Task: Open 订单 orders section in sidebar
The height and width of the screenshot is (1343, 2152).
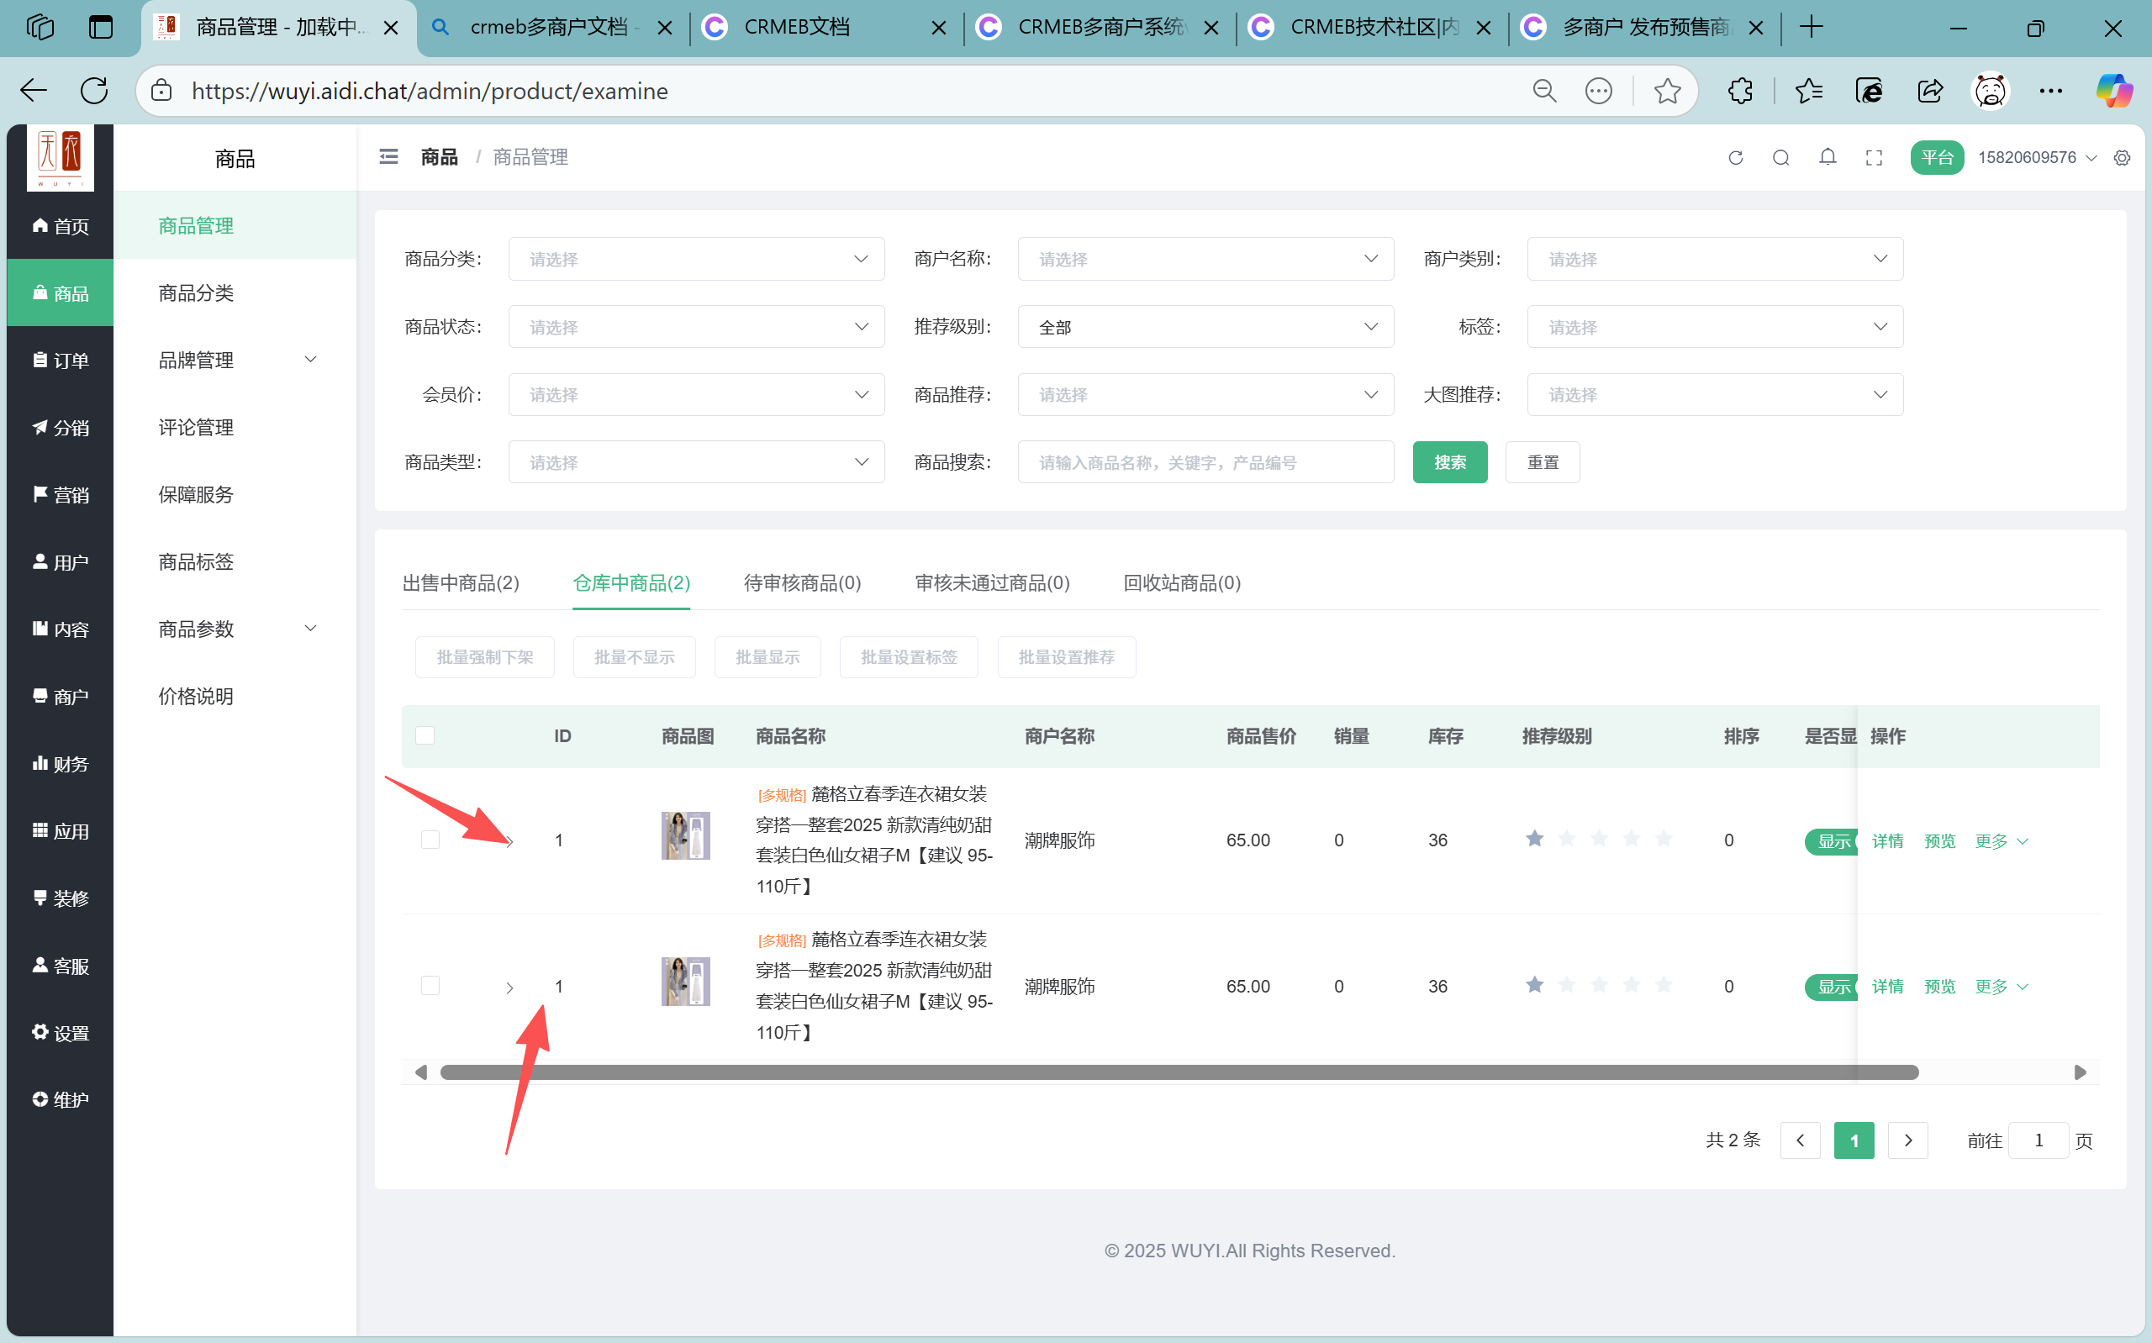Action: tap(61, 361)
